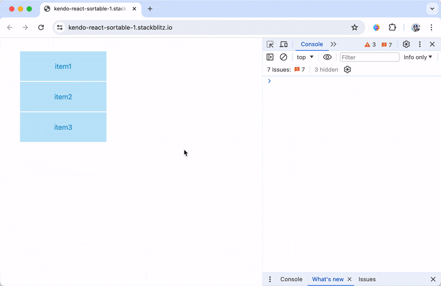Show the console sidebar

[270, 57]
